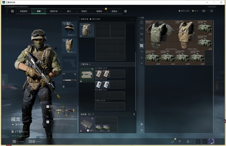Select heavy armor with 112.0/112.0 durability
This screenshot has width=226, height=146.
tap(160, 35)
